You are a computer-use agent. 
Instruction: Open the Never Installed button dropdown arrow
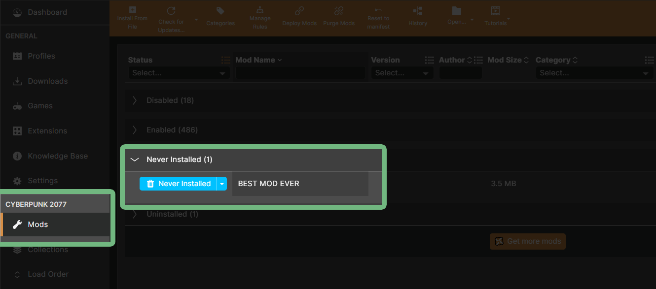click(222, 184)
